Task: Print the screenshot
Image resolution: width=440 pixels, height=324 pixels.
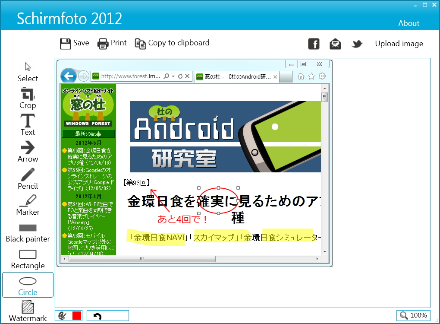Action: (112, 43)
